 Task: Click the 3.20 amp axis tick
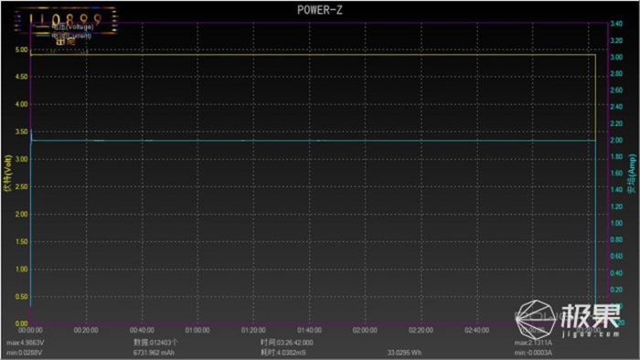(x=617, y=41)
